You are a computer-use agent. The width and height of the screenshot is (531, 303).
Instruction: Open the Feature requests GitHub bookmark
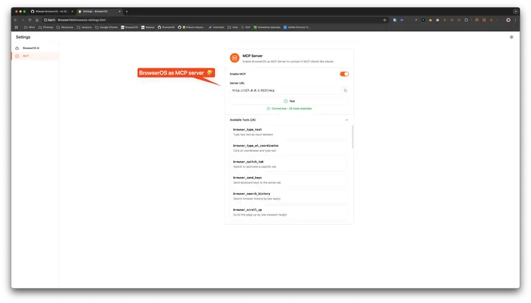[191, 27]
